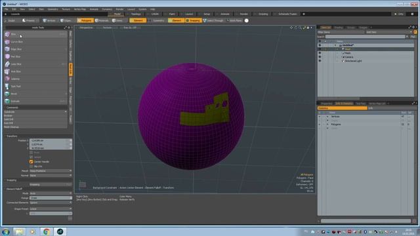This screenshot has width=420, height=236.
Task: Expand the Mesh Tools panel with arrow icon
Action: [65, 28]
